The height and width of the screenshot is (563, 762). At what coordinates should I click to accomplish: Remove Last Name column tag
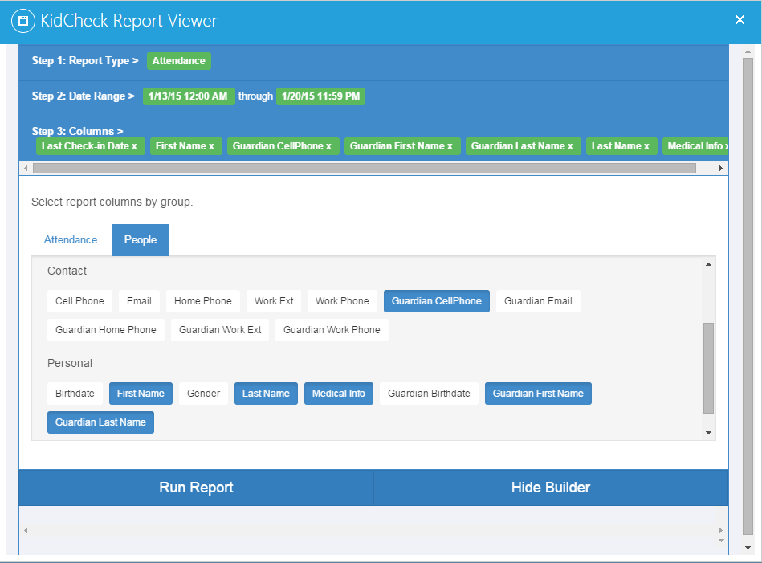(646, 146)
